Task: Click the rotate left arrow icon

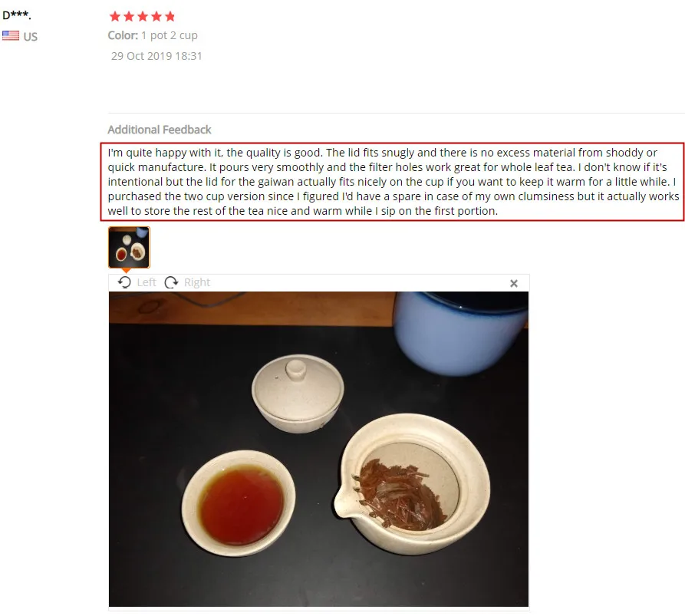Action: click(124, 282)
